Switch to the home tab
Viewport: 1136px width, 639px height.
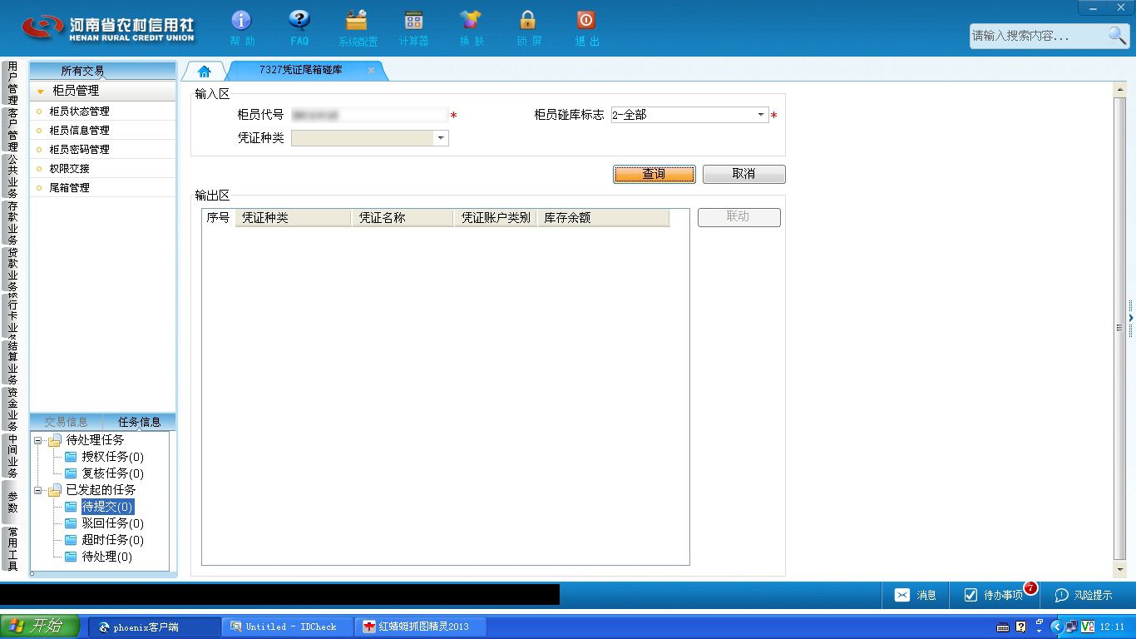205,71
